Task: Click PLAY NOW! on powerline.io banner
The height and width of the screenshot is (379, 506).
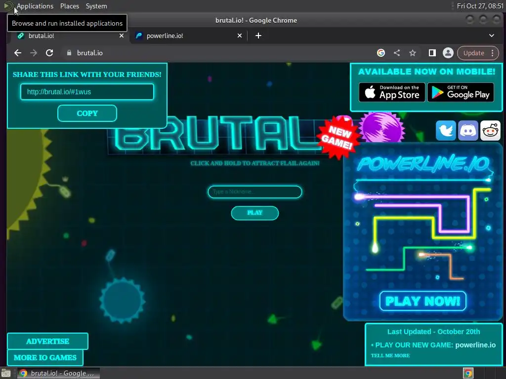Action: click(423, 301)
